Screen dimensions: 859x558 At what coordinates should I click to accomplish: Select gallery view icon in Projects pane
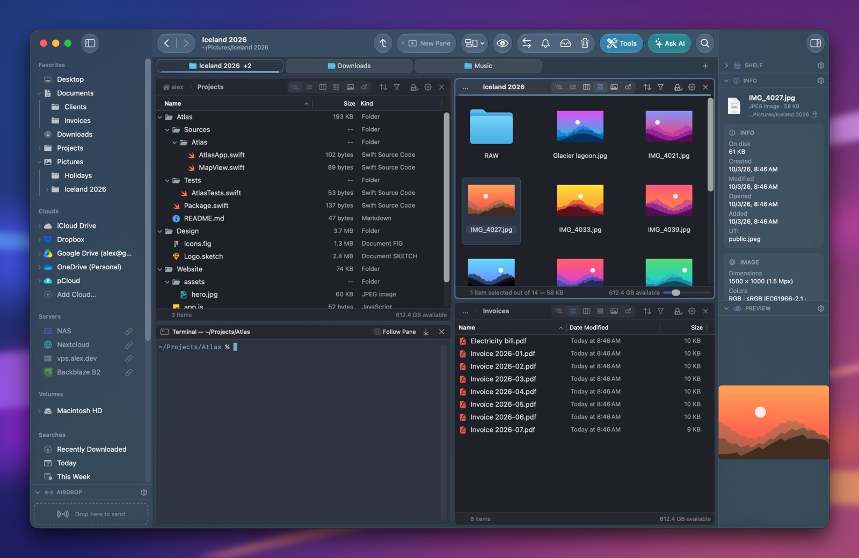350,87
